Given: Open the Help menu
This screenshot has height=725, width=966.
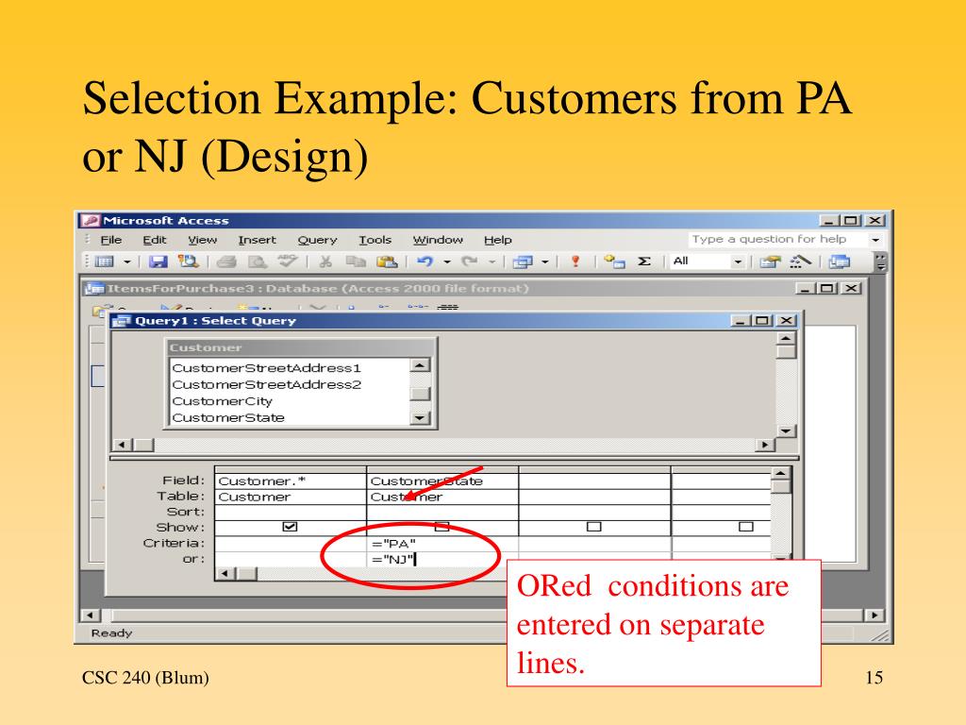Looking at the screenshot, I should 498,240.
